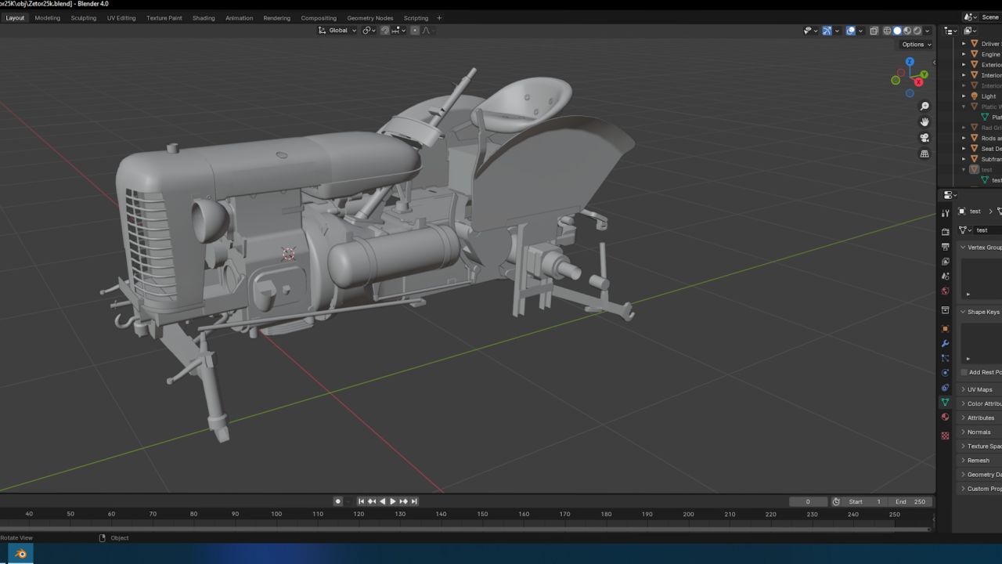The image size is (1002, 564).
Task: Open the Scene properties tab icon
Action: 946,277
